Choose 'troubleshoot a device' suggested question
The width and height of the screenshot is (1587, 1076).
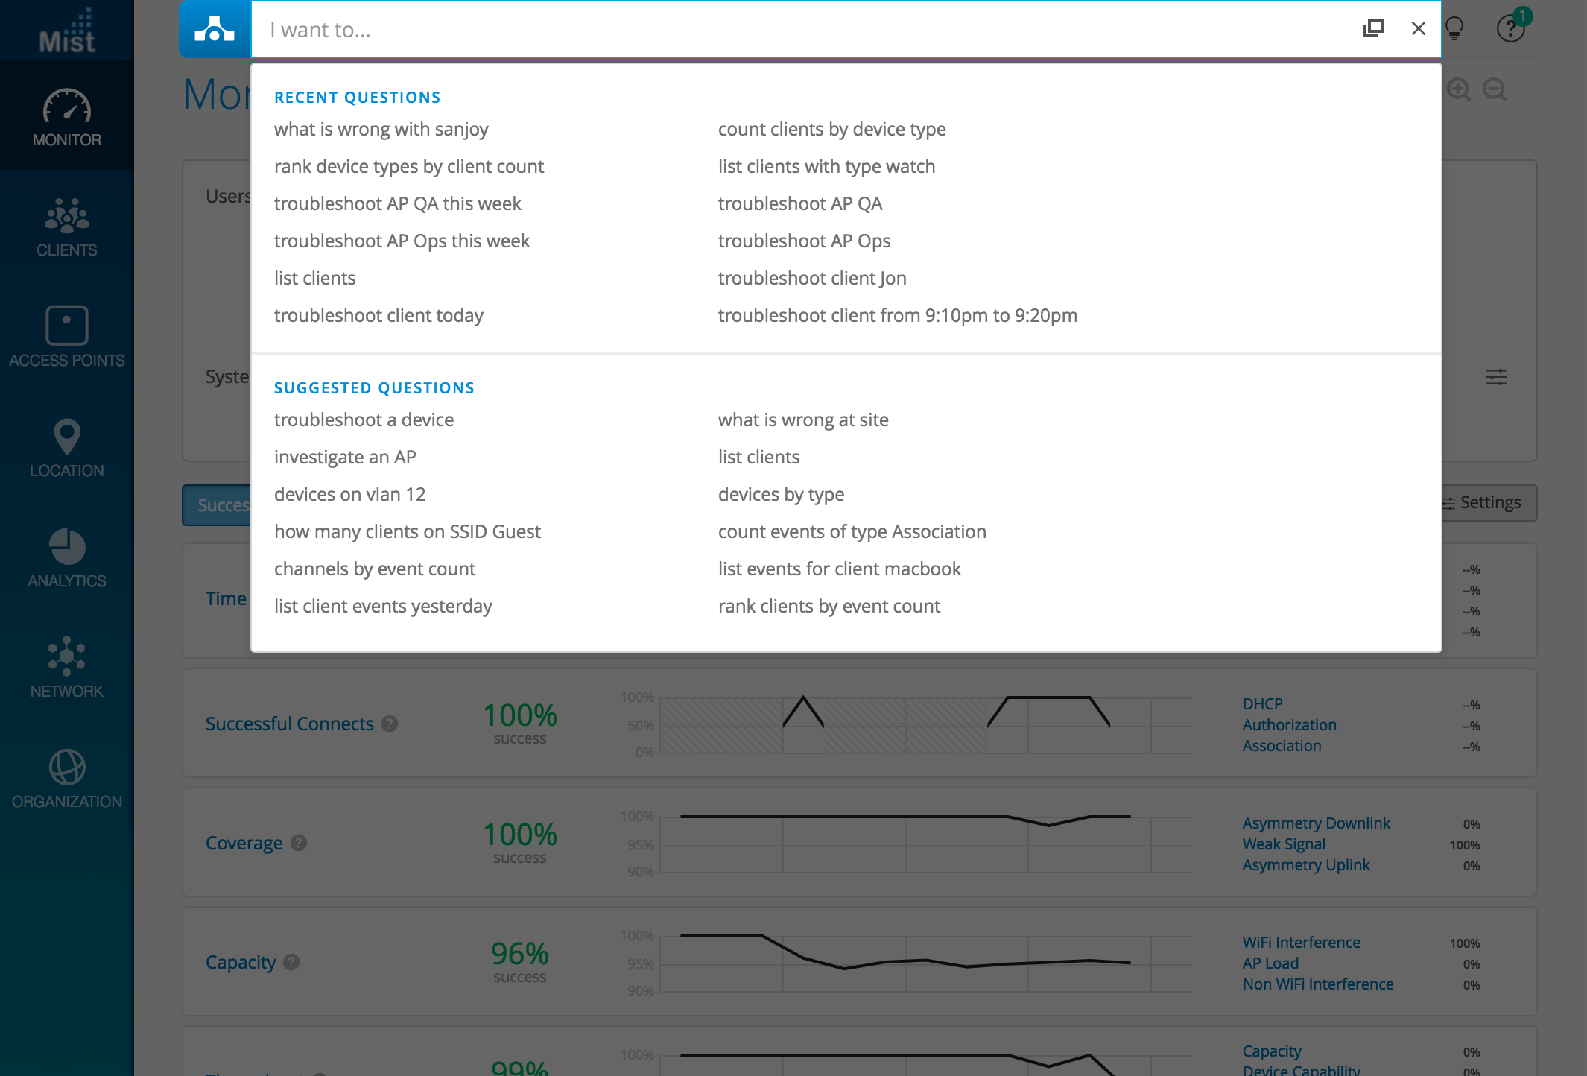[364, 420]
